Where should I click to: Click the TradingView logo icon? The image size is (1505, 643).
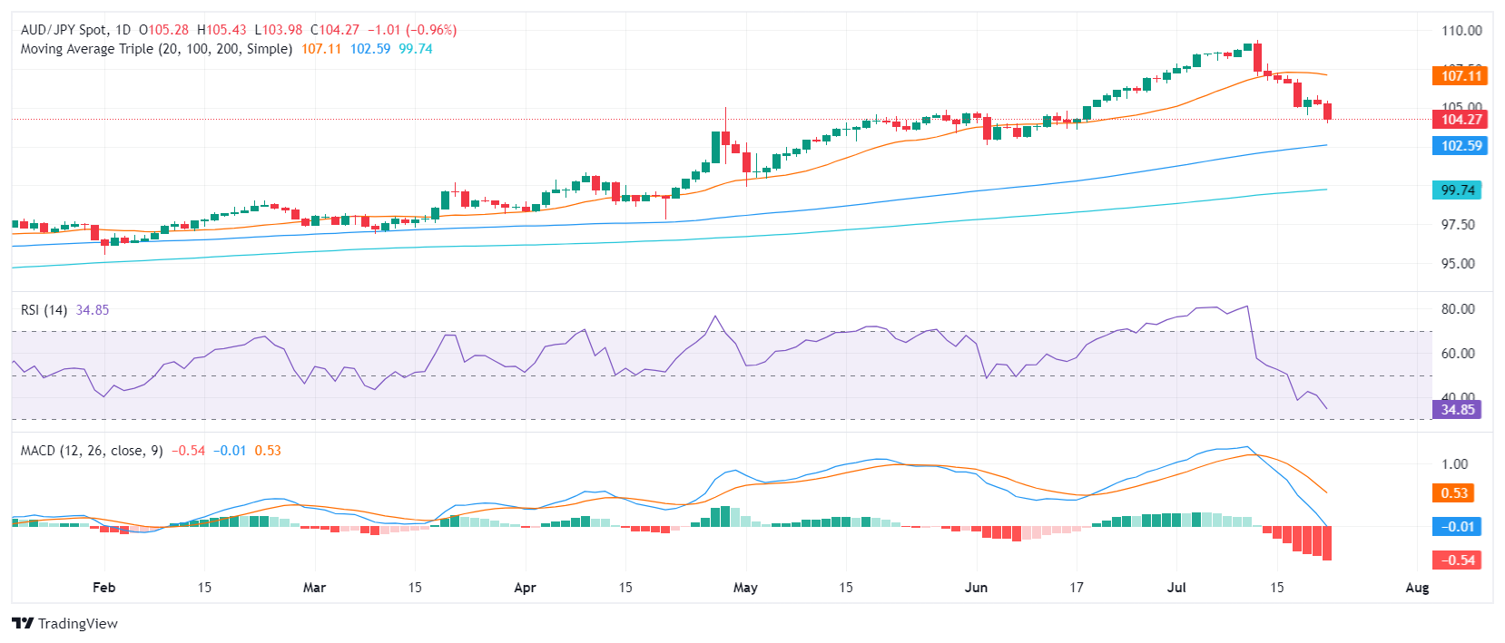point(23,623)
